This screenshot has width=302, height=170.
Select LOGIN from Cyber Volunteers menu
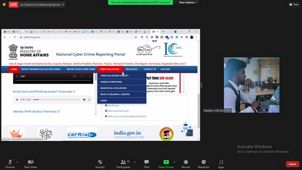tap(122, 101)
